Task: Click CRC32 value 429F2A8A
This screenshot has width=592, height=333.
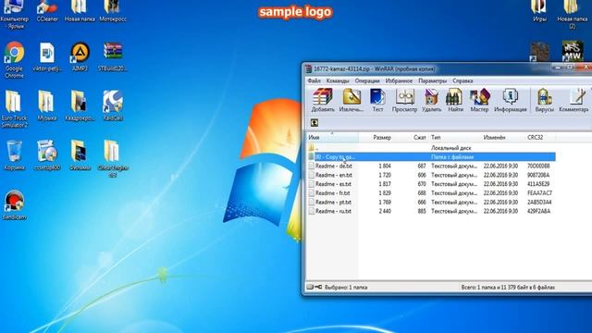Action: (538, 211)
